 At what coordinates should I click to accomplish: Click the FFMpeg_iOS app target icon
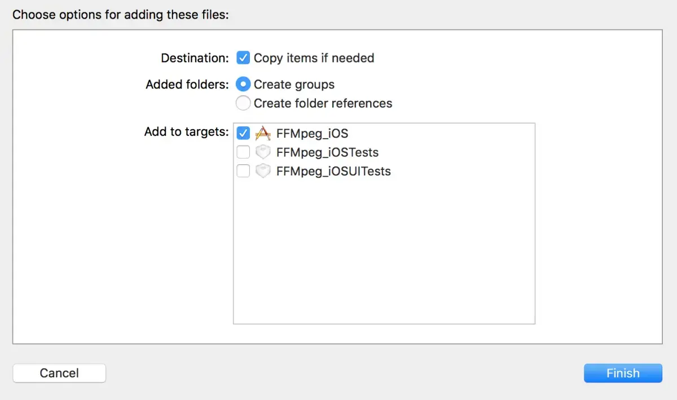pyautogui.click(x=262, y=133)
